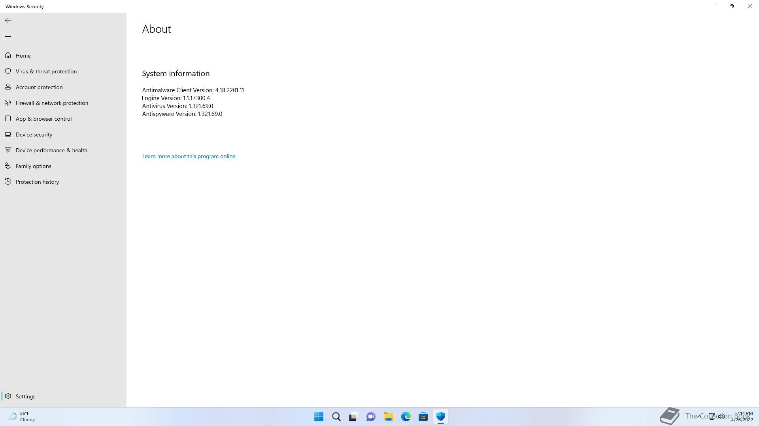Open Device performance & health
Image resolution: width=759 pixels, height=426 pixels.
[63, 150]
